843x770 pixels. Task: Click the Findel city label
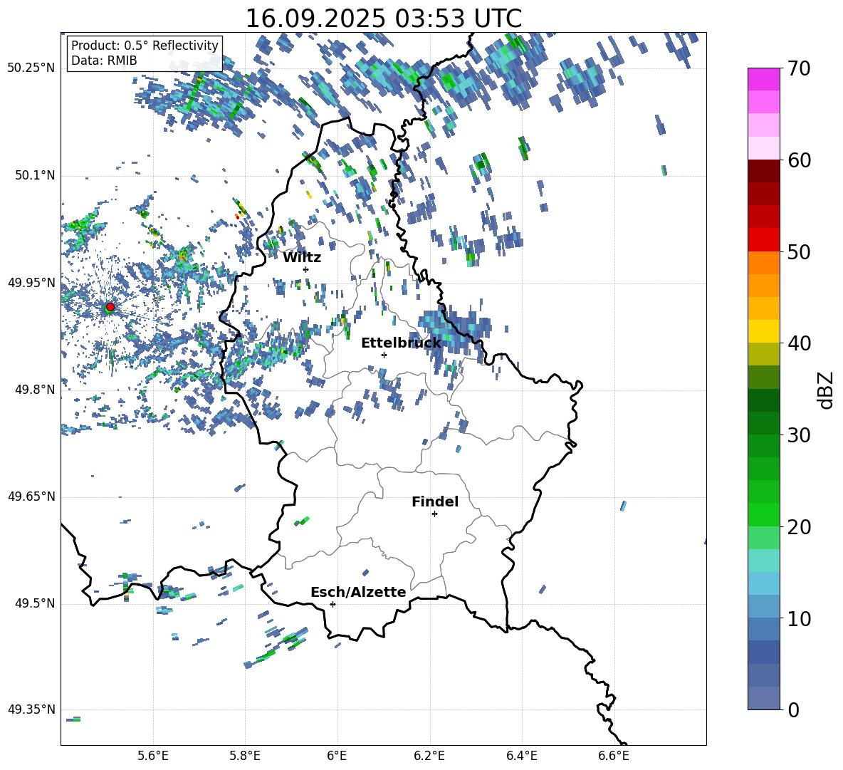click(435, 501)
